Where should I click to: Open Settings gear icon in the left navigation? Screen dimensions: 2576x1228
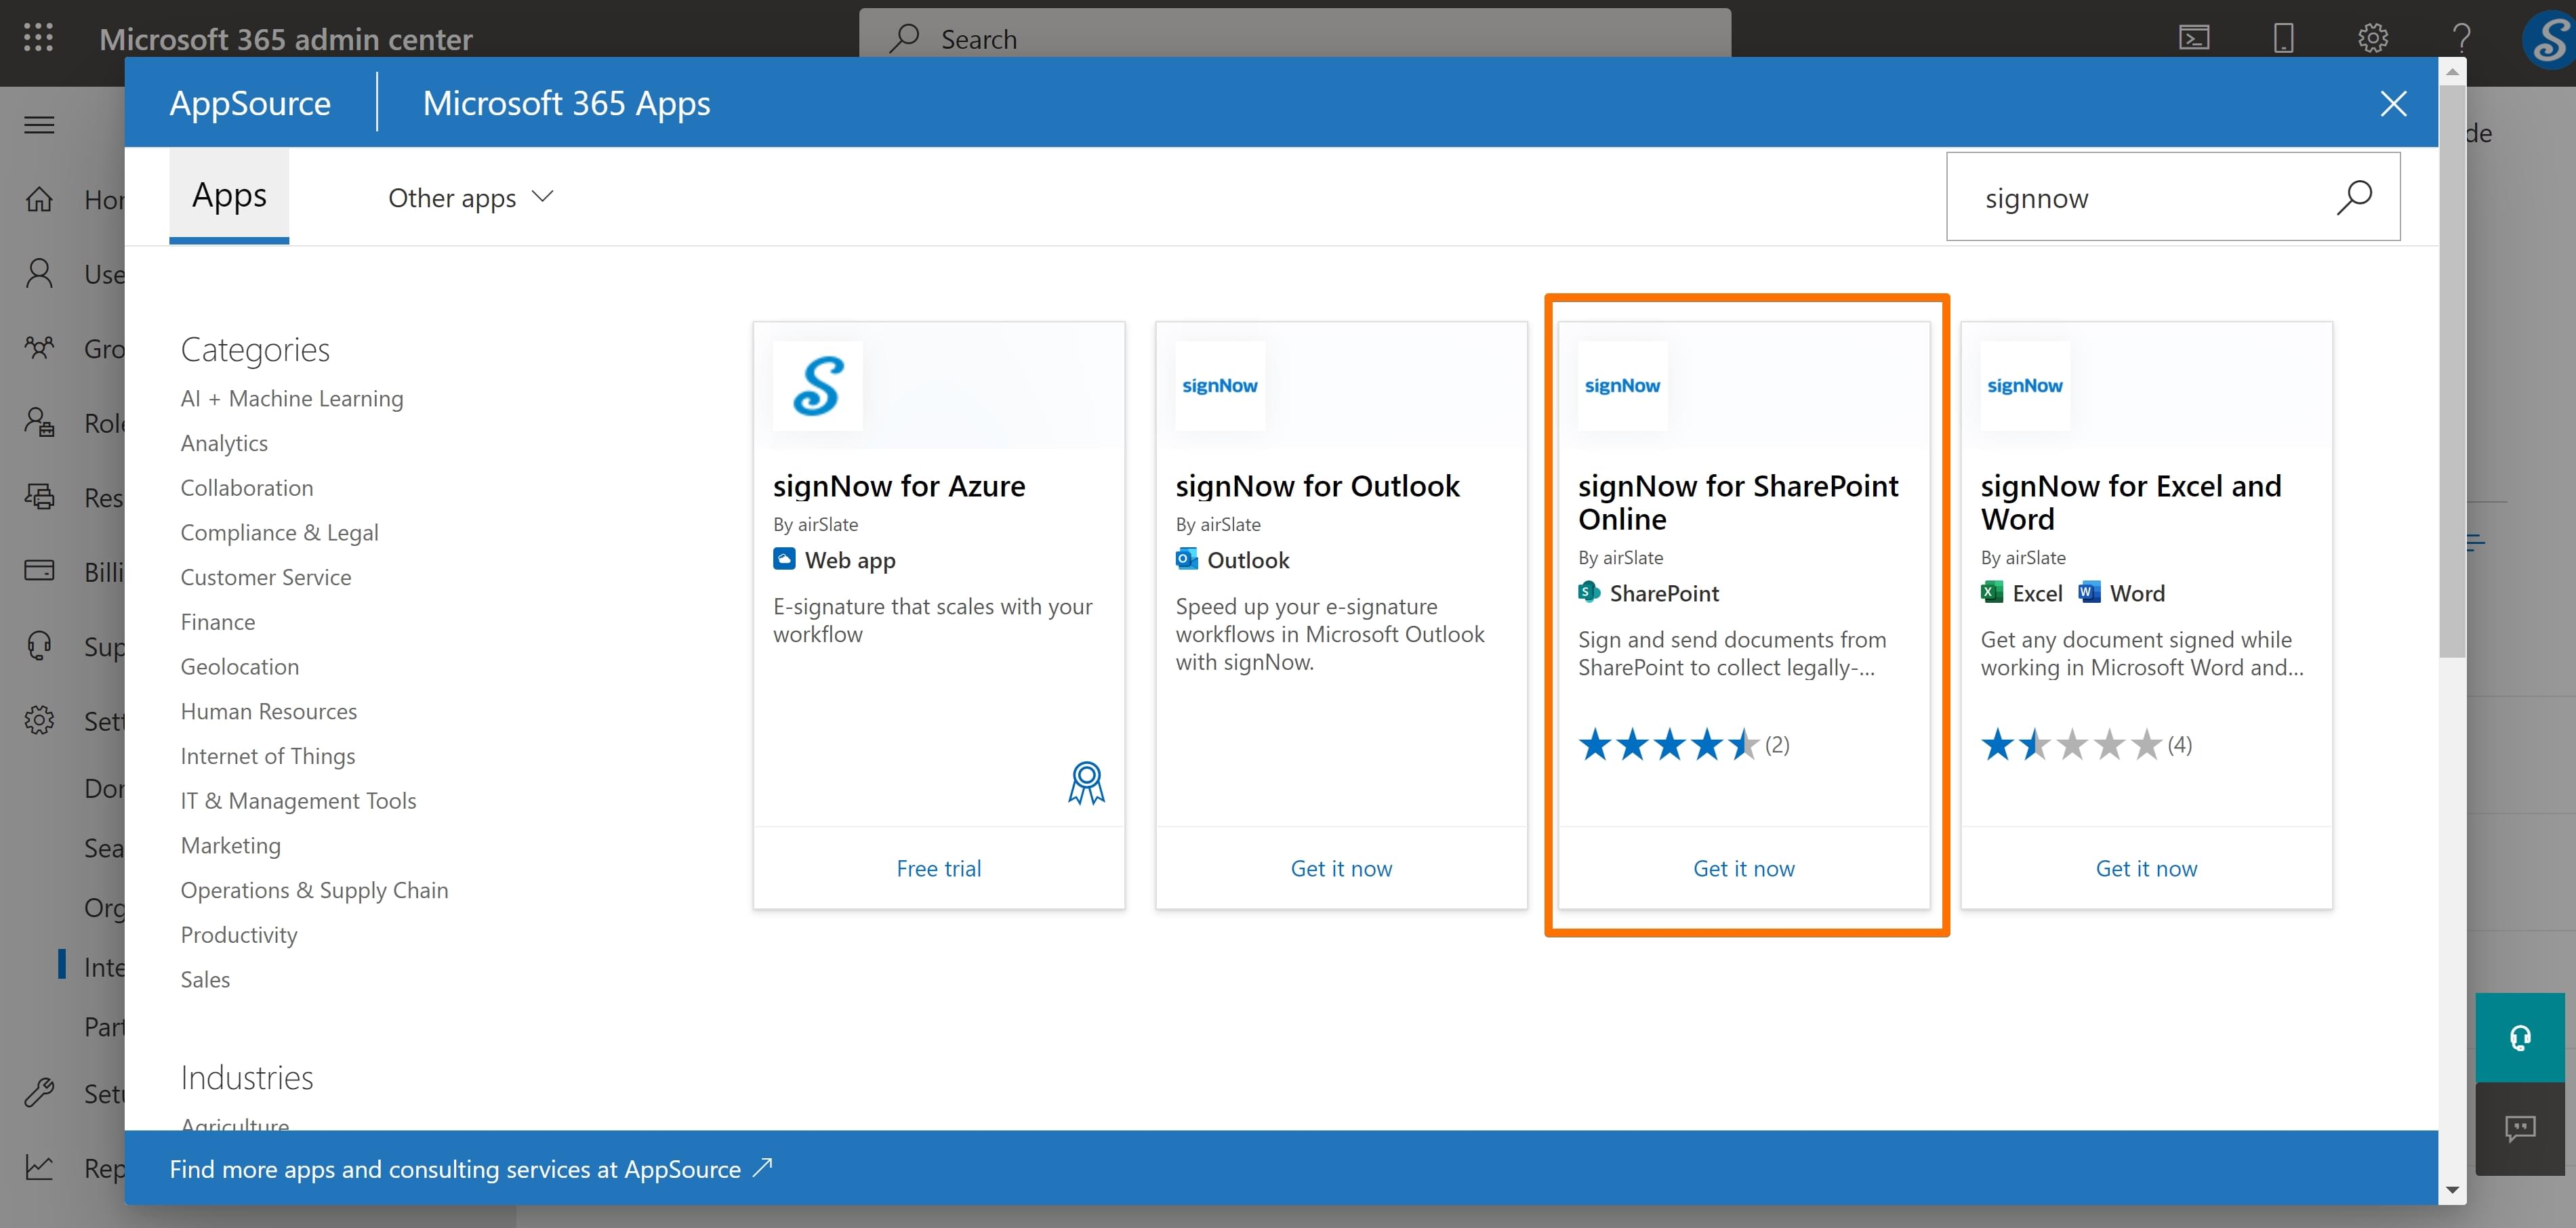[x=39, y=719]
